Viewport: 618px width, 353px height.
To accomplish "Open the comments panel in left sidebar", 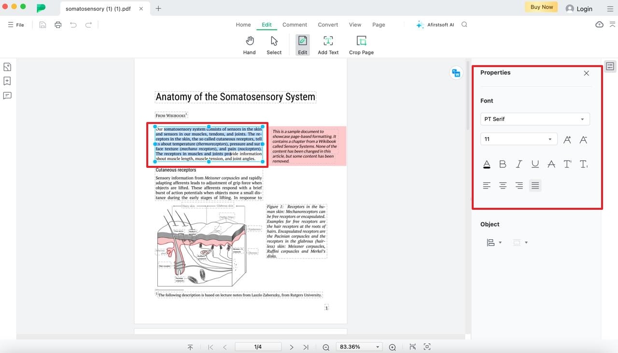I will (7, 95).
